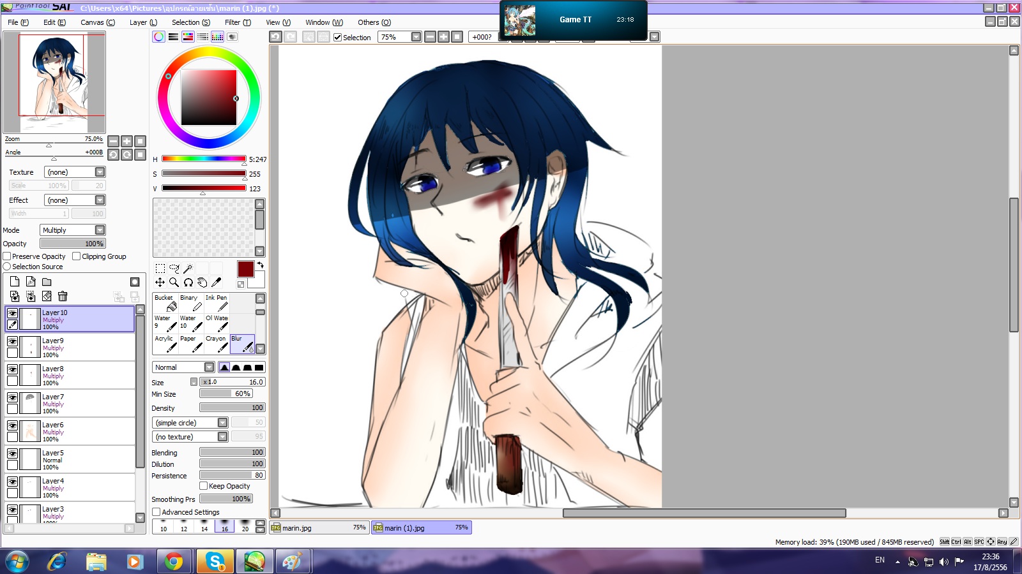Create a new linework layer
The width and height of the screenshot is (1022, 574).
pyautogui.click(x=31, y=282)
